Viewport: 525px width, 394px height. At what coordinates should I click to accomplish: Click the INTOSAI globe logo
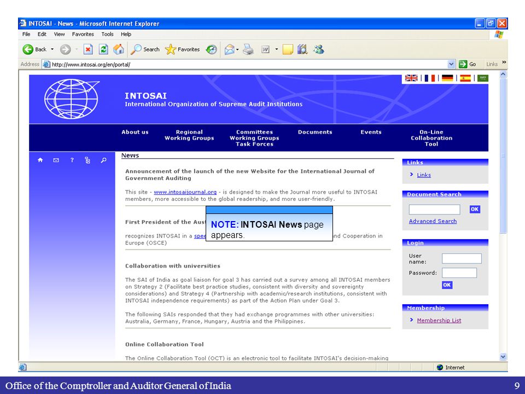[72, 99]
